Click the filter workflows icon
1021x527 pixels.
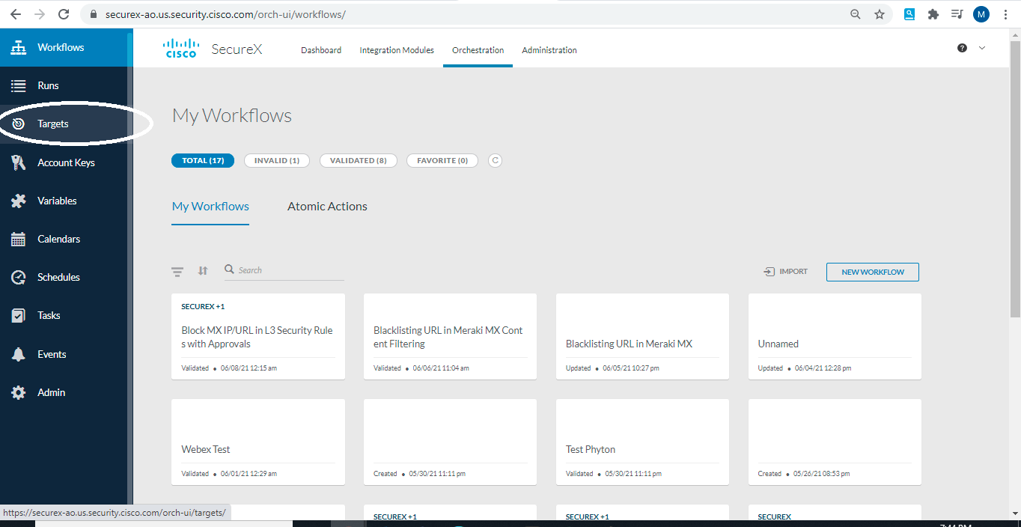tap(177, 271)
